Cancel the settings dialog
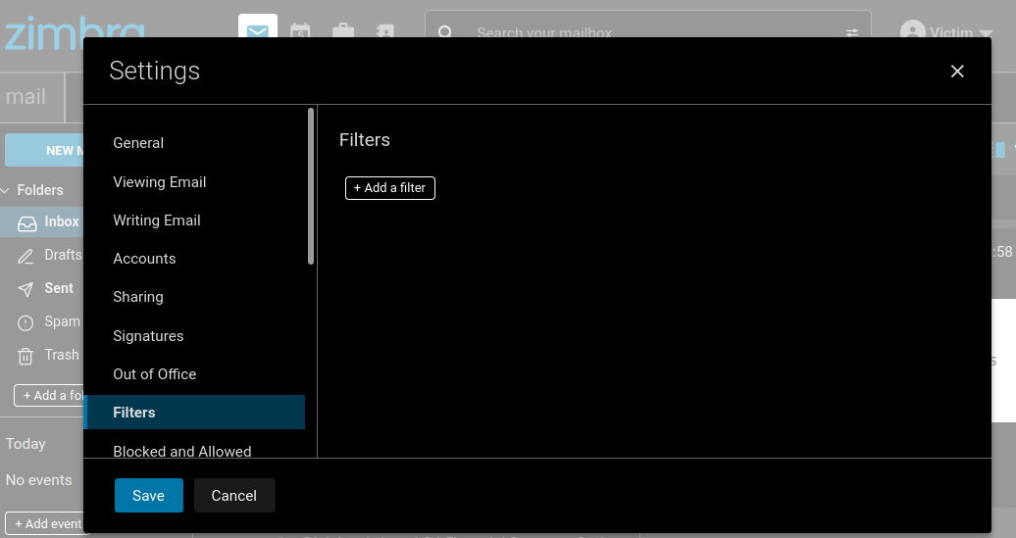Image resolution: width=1016 pixels, height=538 pixels. pos(234,495)
